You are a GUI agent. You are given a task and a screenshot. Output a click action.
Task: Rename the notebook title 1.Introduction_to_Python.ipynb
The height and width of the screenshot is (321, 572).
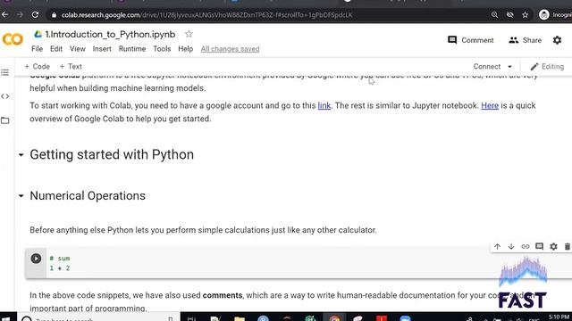(110, 34)
